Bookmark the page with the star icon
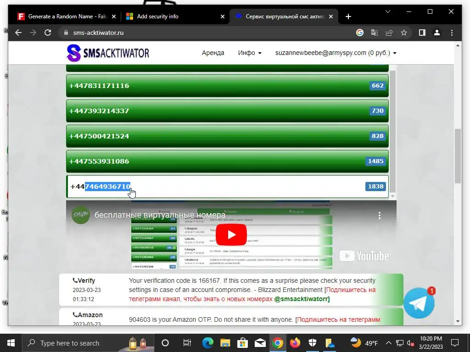The image size is (470, 352). [x=404, y=33]
